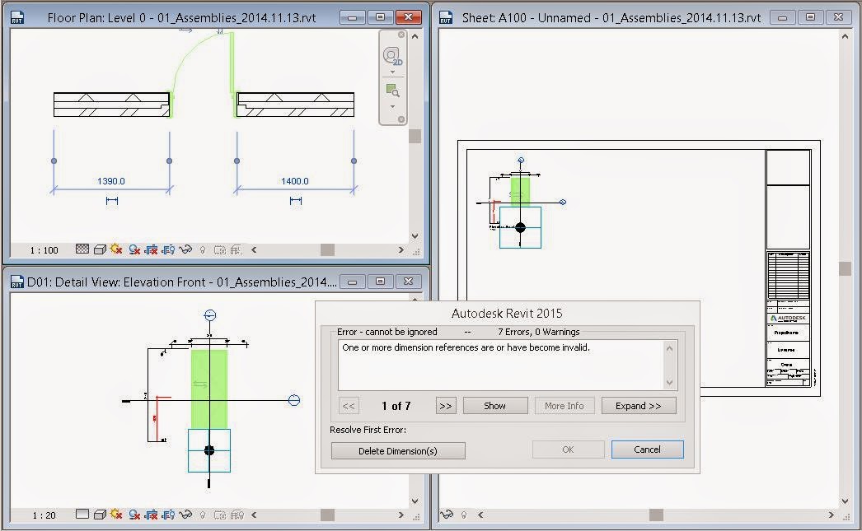
Task: Select the title block on Sheet A100
Action: pos(788,268)
